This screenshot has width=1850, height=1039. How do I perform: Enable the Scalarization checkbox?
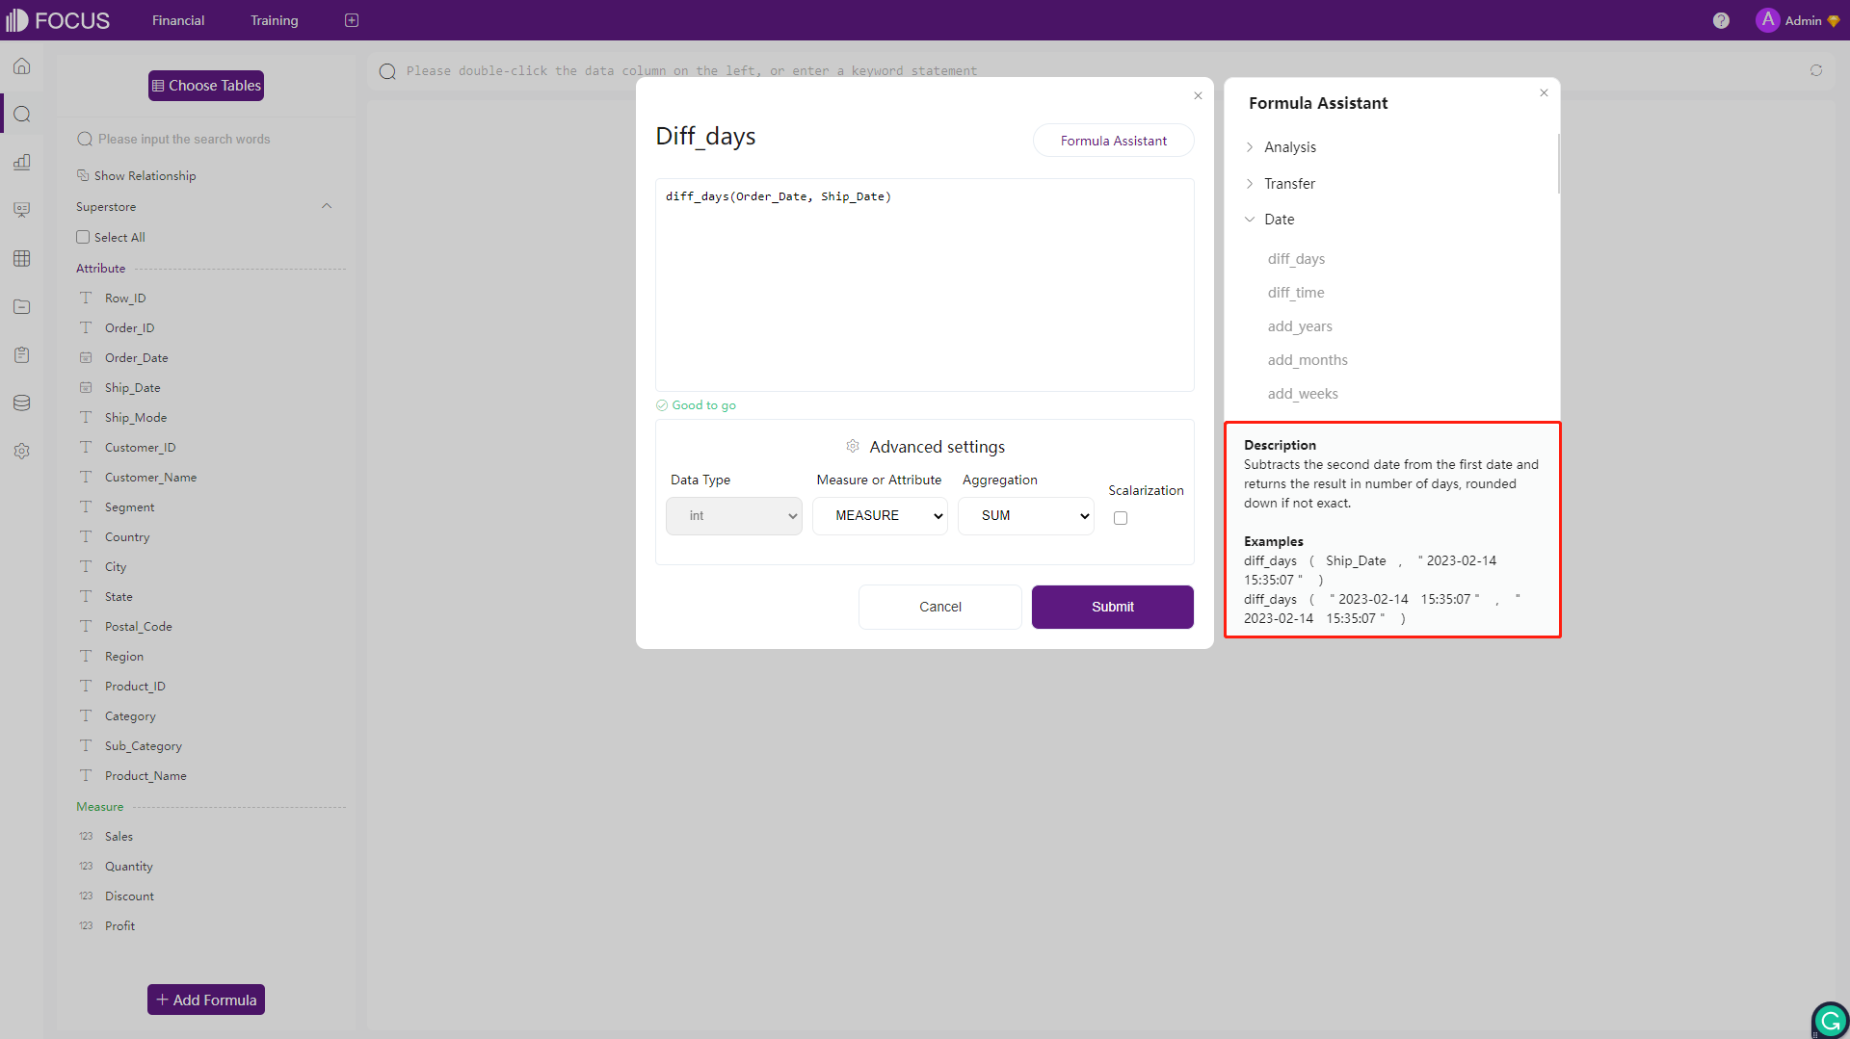(x=1121, y=518)
